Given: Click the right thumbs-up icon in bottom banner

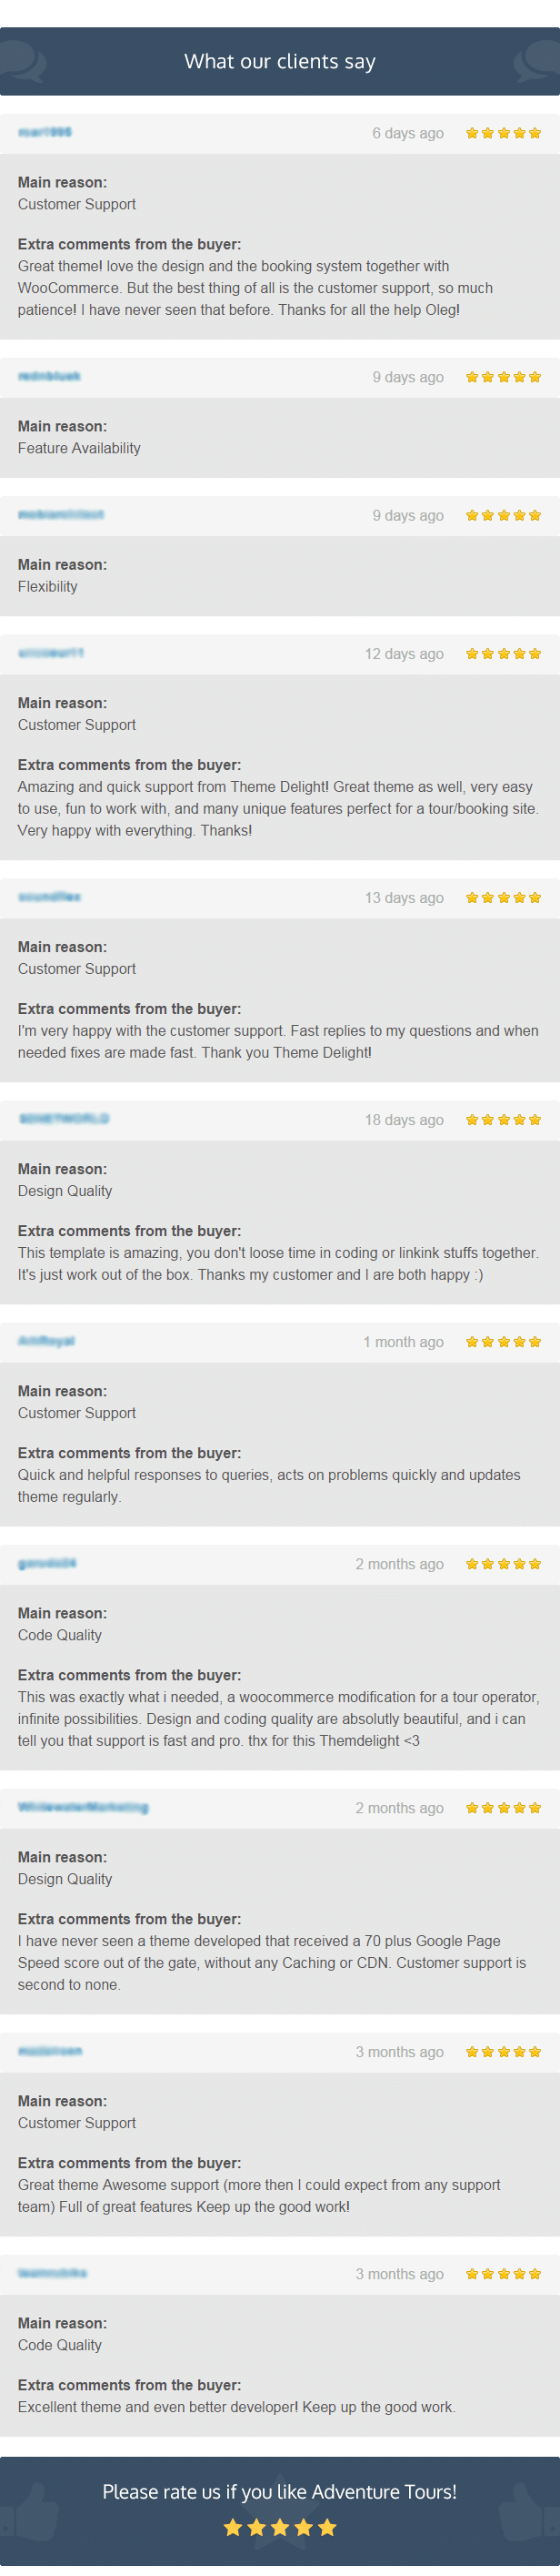Looking at the screenshot, I should click(x=531, y=2507).
